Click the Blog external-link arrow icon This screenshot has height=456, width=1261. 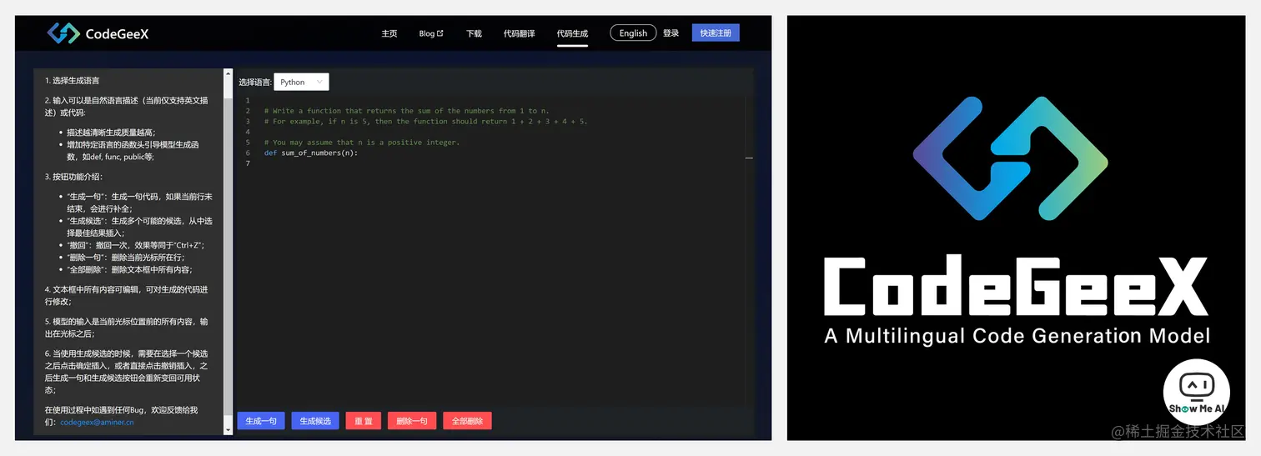[x=440, y=33]
